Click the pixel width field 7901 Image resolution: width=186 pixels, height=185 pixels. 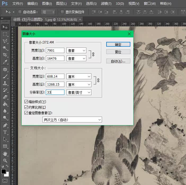click(55, 50)
